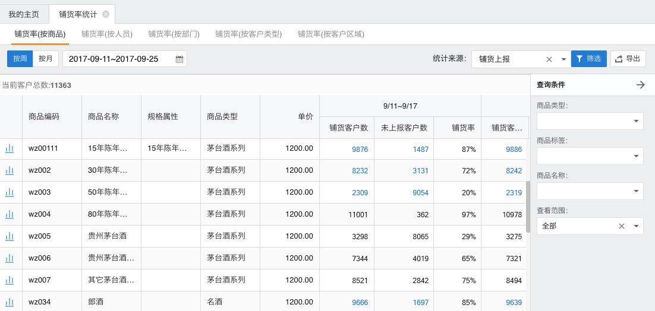Viewport: 655px width, 311px height.
Task: Click the calendar icon in date range field
Action: pyautogui.click(x=180, y=59)
